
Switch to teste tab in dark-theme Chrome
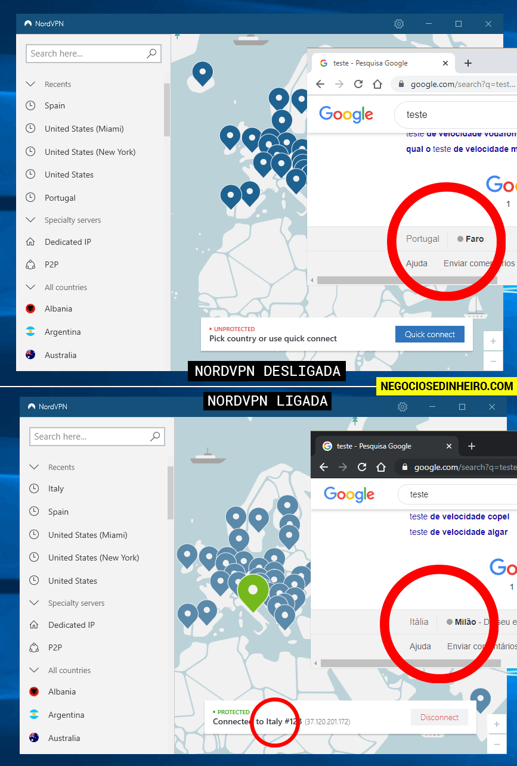387,446
